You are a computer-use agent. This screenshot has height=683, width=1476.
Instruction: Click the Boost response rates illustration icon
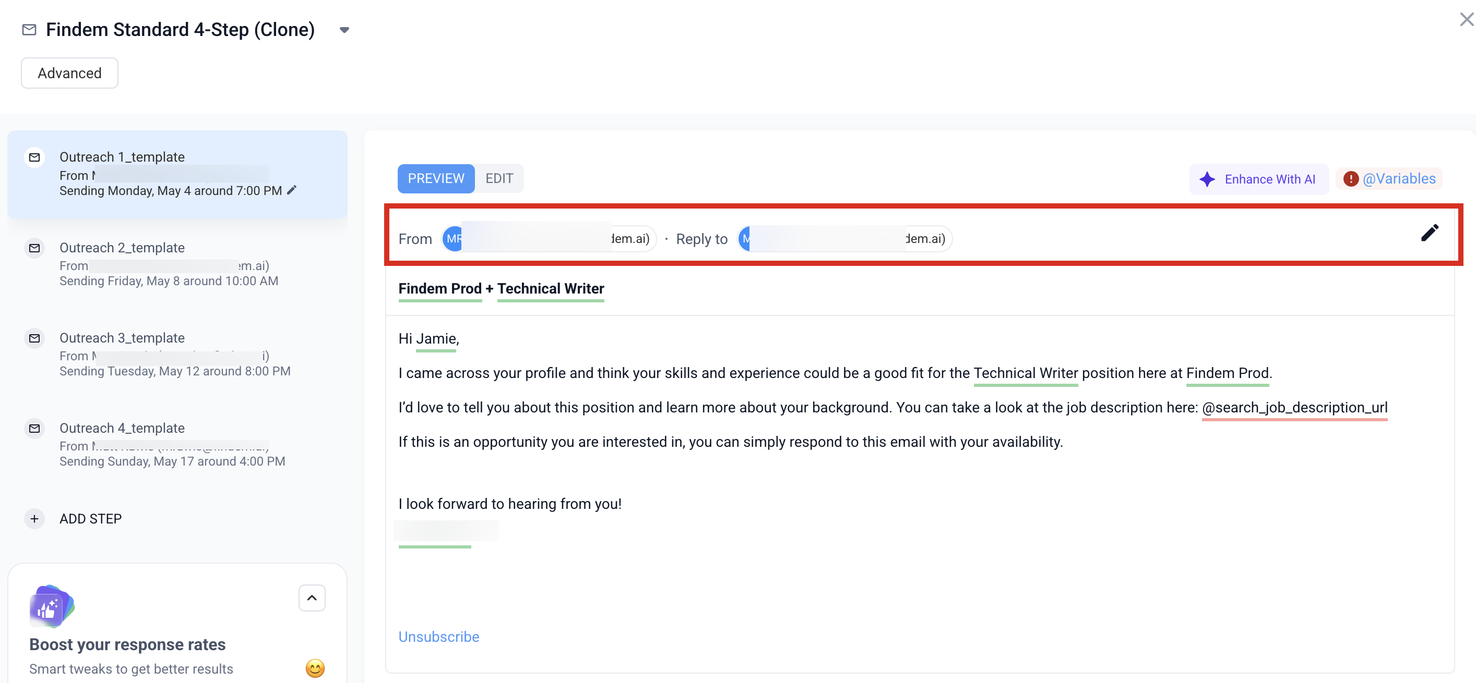(52, 606)
